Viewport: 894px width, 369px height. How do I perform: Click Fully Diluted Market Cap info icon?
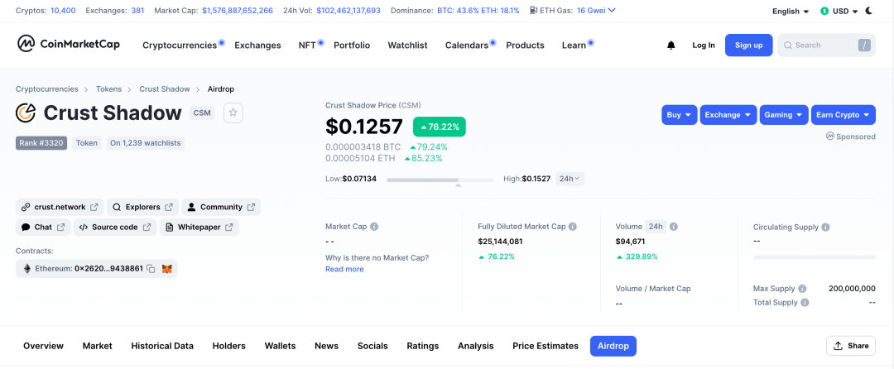pos(573,227)
